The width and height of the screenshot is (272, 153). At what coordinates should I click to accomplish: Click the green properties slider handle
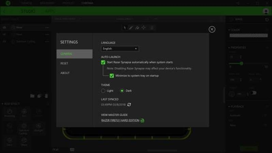(x=241, y=64)
